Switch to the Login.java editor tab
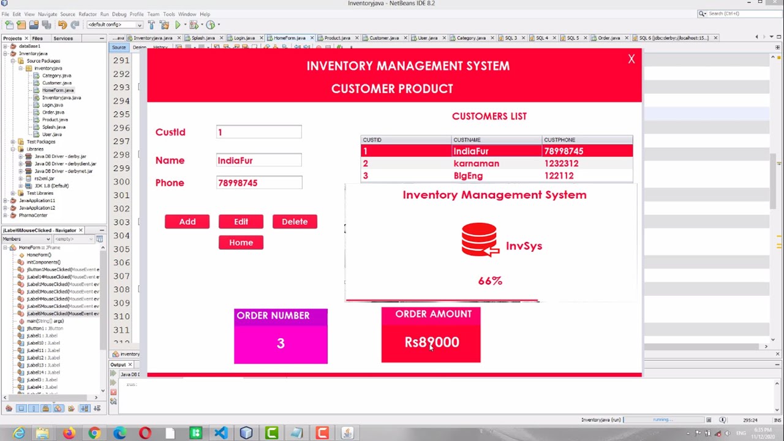784x441 pixels. [x=244, y=38]
